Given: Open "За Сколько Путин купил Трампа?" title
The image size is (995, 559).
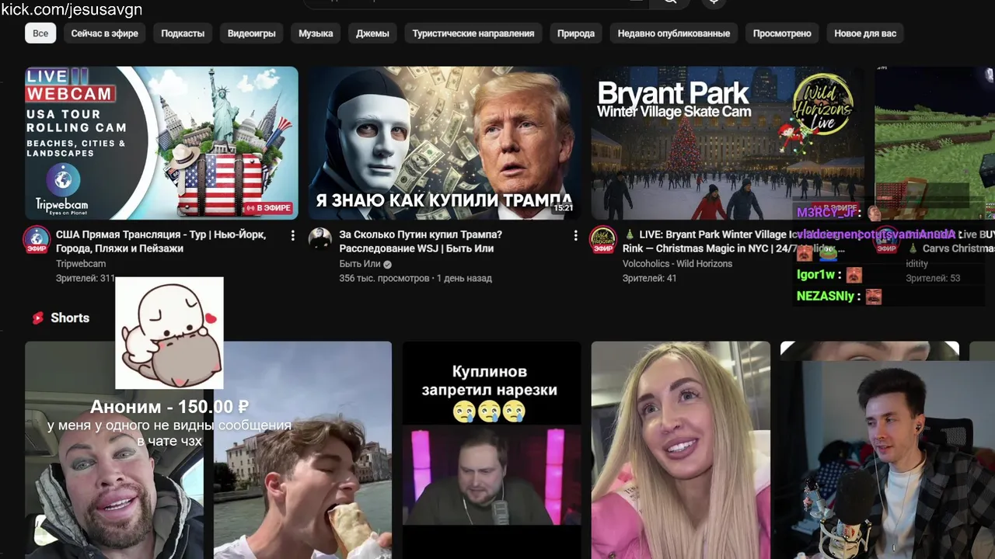Looking at the screenshot, I should click(421, 241).
